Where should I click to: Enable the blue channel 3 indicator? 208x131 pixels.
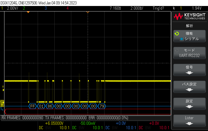pyautogui.click(x=46, y=8)
